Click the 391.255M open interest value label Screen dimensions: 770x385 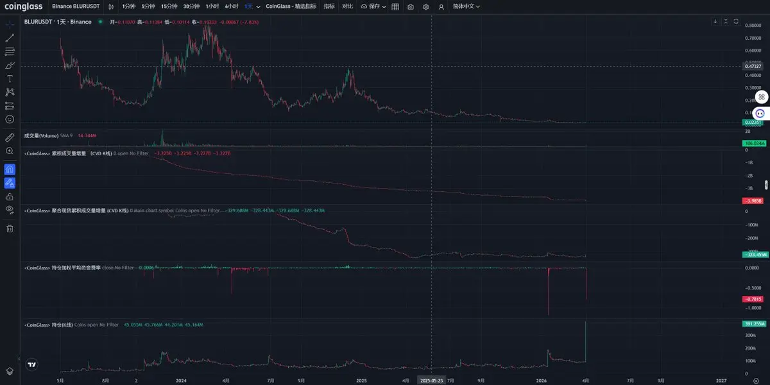754,324
